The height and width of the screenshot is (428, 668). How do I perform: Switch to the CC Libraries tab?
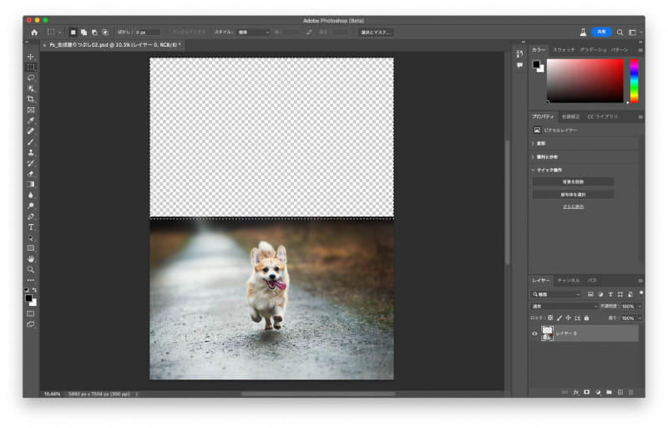tap(602, 117)
